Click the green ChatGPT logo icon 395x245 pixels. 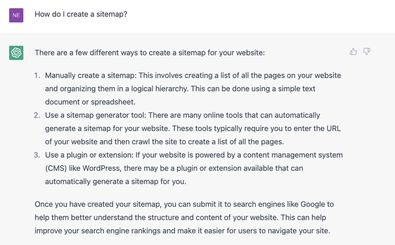(x=16, y=52)
